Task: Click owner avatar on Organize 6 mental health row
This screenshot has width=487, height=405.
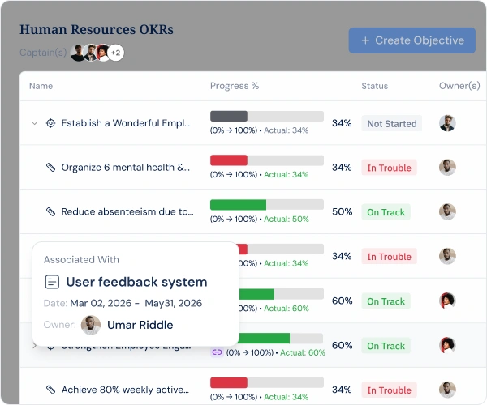Action: click(447, 168)
